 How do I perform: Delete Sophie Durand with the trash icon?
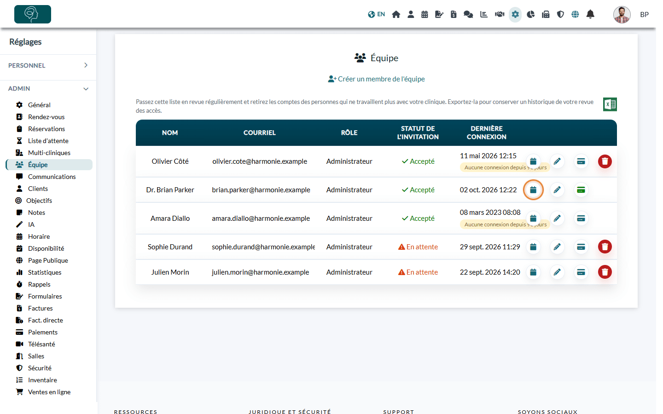(x=605, y=247)
